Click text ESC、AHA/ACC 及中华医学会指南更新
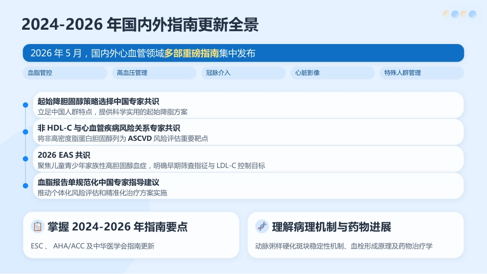The height and width of the screenshot is (274, 487). pos(93,246)
